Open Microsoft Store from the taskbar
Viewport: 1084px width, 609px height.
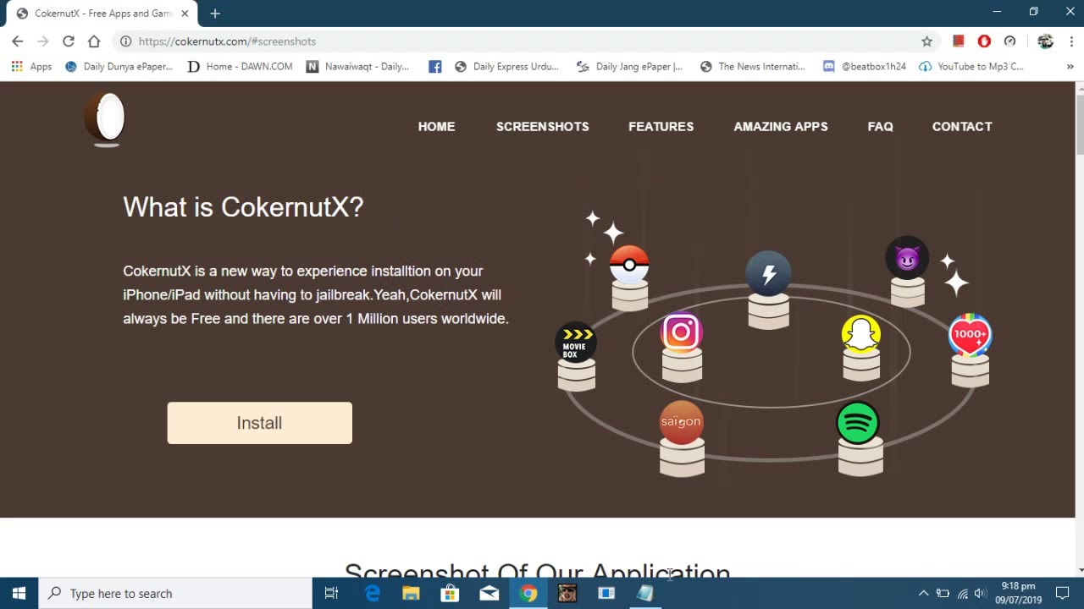click(x=450, y=593)
